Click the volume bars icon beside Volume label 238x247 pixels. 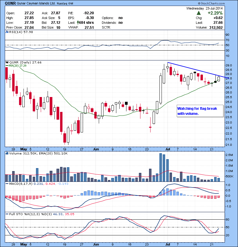[x=7, y=153]
